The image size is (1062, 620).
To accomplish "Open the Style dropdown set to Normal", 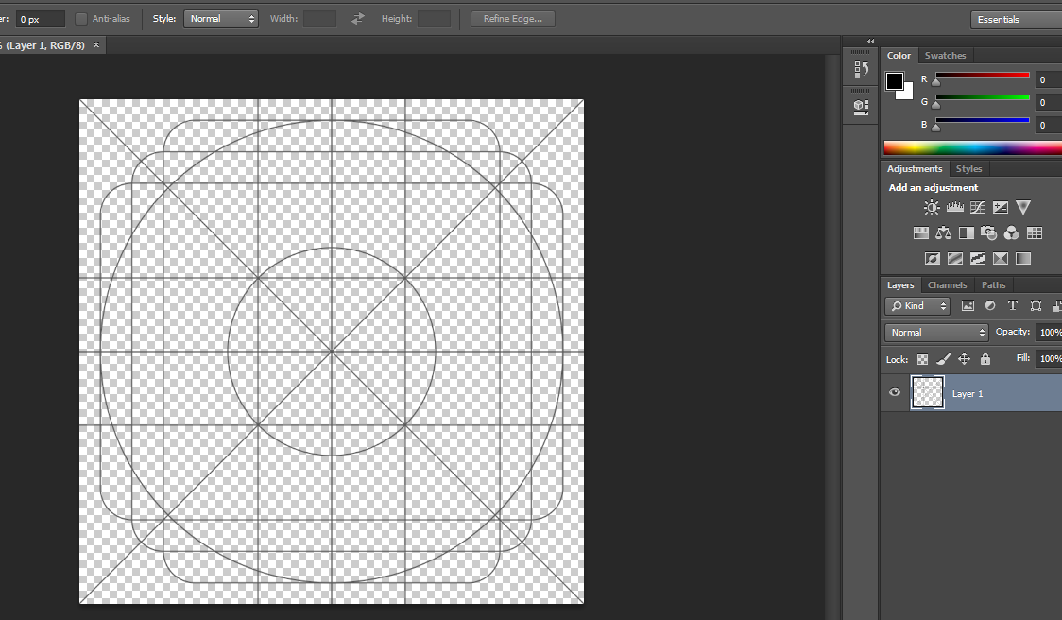I will pyautogui.click(x=221, y=19).
